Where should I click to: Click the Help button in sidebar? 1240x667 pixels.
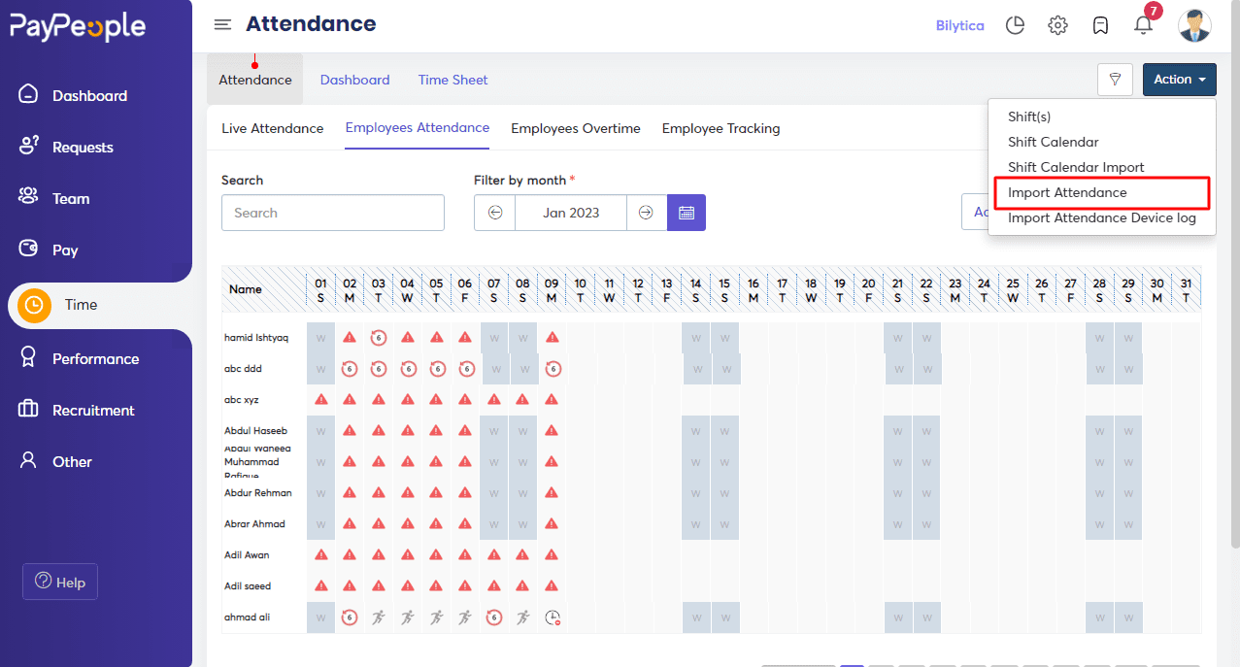pyautogui.click(x=60, y=582)
